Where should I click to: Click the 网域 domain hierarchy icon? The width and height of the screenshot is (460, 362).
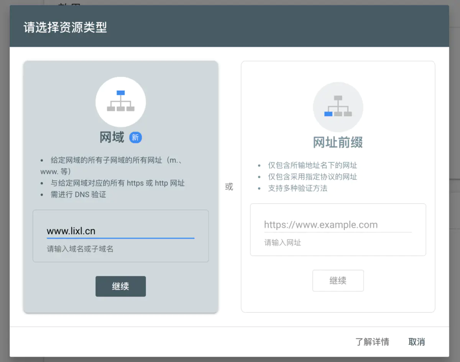(120, 102)
